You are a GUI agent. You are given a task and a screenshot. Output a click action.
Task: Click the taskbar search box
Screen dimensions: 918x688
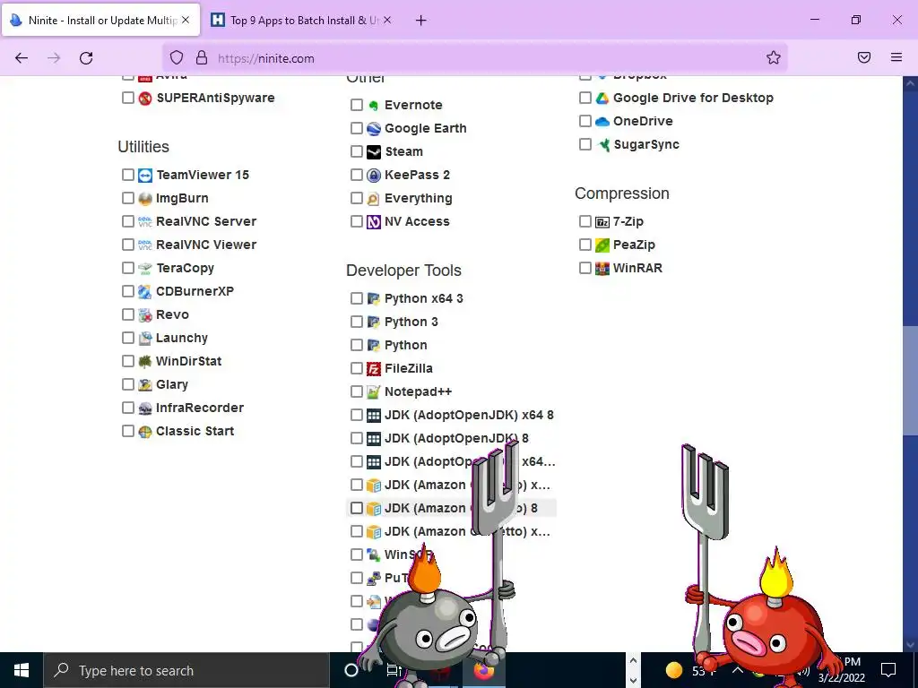pyautogui.click(x=186, y=670)
